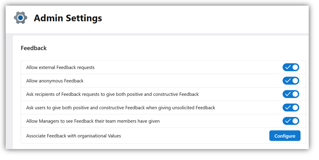319x160 pixels.
Task: Switch off both-feedback prompt for unsolicited Feedback
Action: [x=291, y=107]
